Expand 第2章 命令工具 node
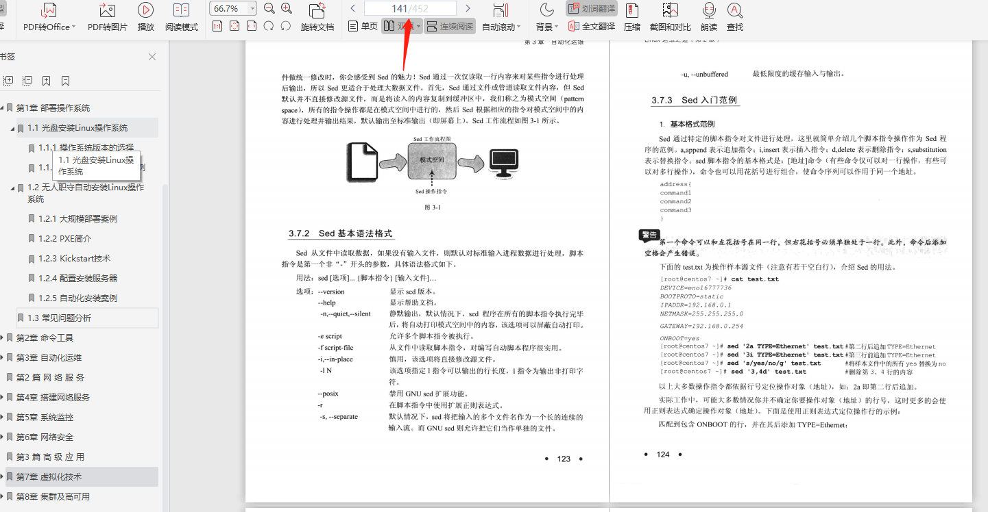 coord(2,338)
